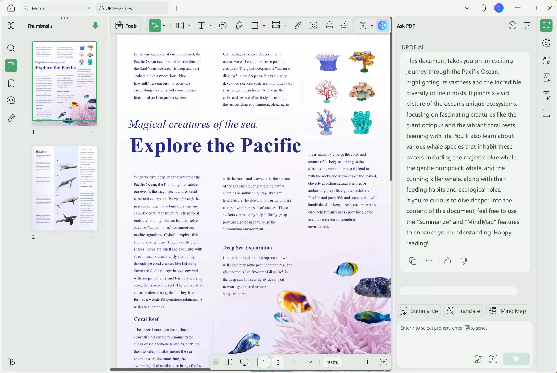Expand the text tool dropdown arrow
557x373 pixels.
[211, 25]
